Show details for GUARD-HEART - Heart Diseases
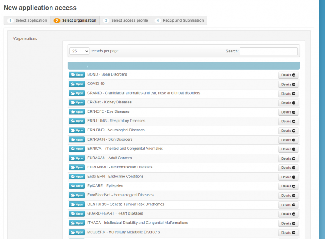This screenshot has width=325, height=239. tap(288, 214)
